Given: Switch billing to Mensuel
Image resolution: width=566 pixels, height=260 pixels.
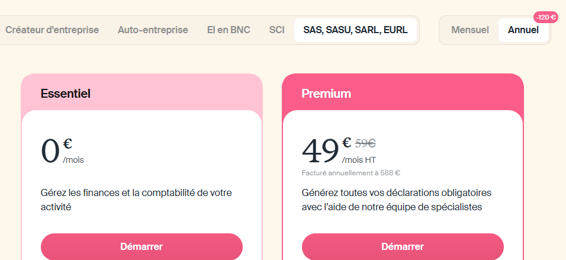Looking at the screenshot, I should [x=469, y=30].
